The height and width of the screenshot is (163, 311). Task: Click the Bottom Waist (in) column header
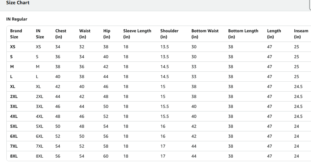point(205,34)
